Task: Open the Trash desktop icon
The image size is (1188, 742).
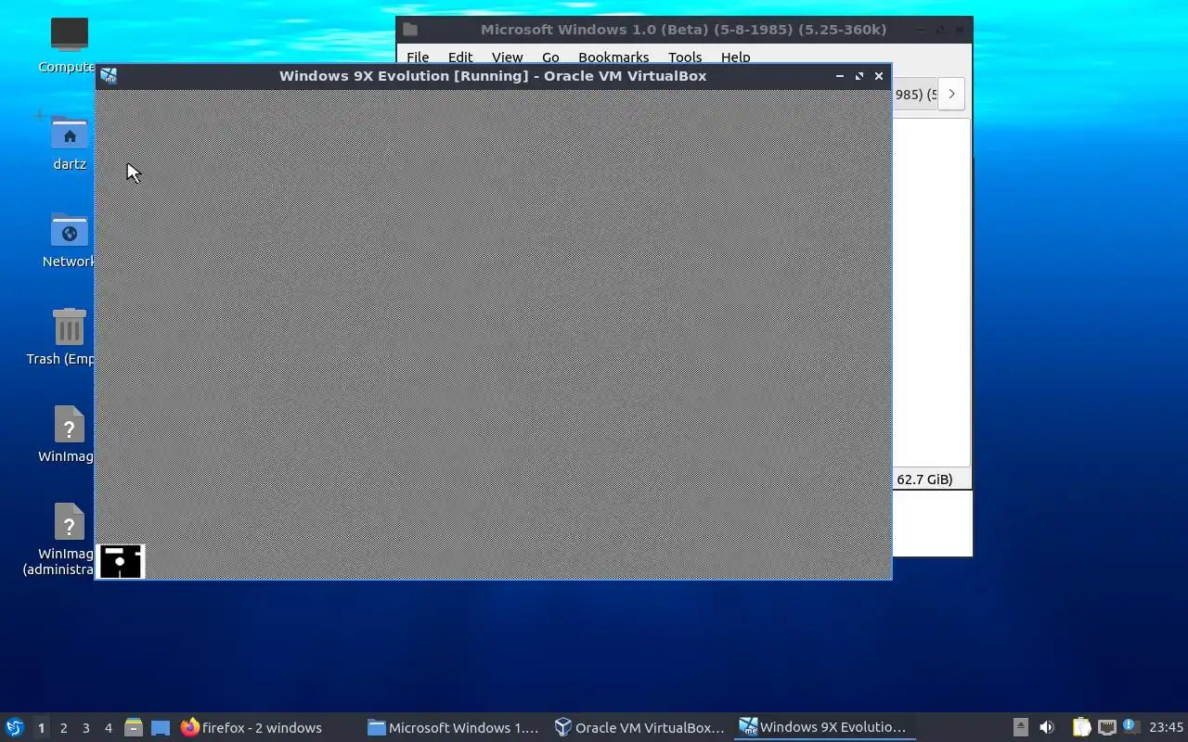Action: click(x=70, y=327)
